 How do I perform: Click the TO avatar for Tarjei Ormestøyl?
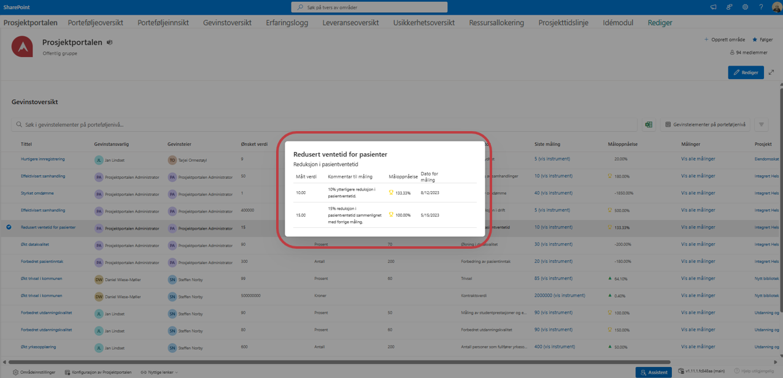[x=172, y=160]
